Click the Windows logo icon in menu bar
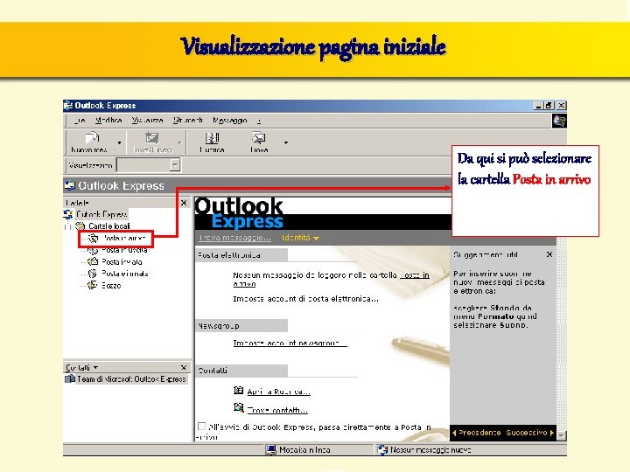Screen dimensions: 630x472 (x=559, y=121)
